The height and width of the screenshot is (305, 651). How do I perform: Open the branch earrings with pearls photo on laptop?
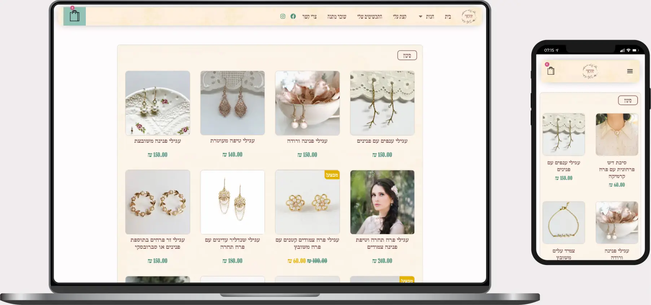[383, 103]
